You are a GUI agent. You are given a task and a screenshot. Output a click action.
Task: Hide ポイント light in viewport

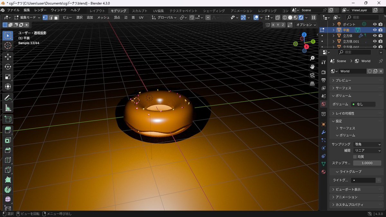[375, 24]
